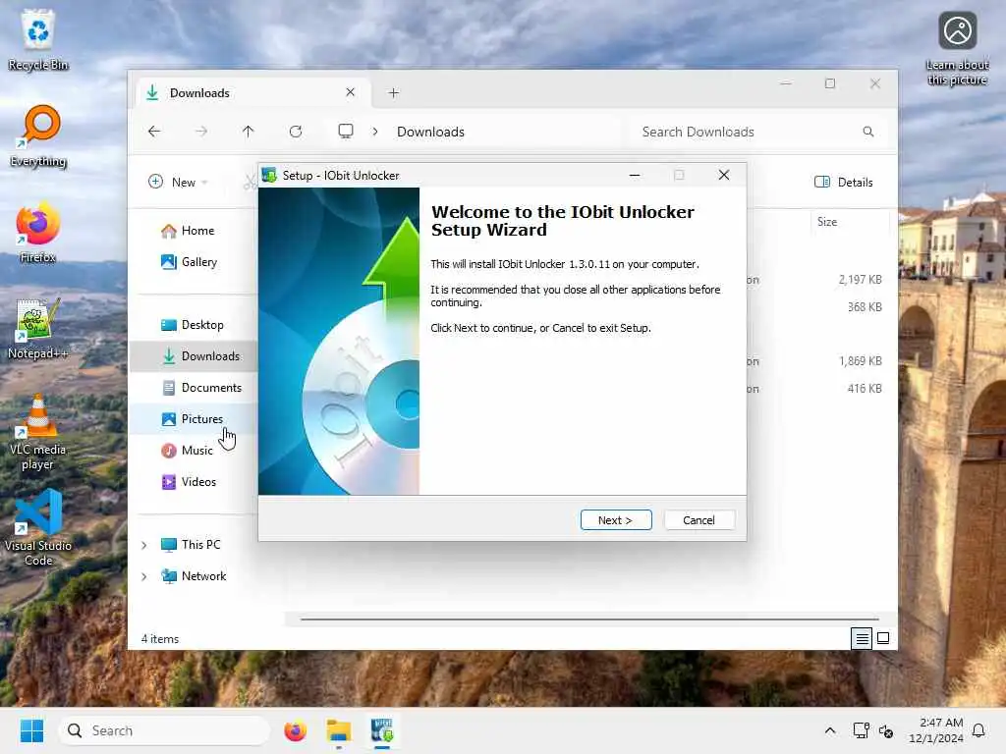Click the 416 KB size cell

point(865,389)
